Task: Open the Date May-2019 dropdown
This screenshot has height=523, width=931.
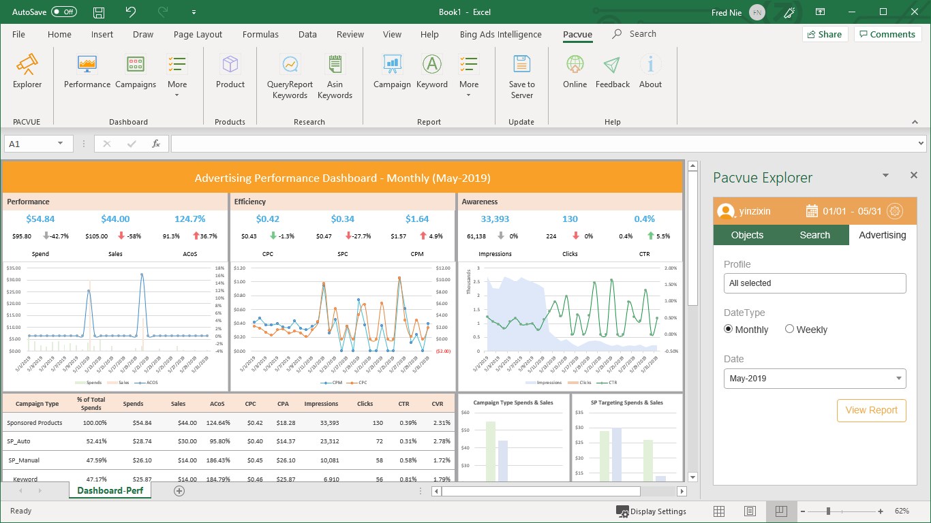Action: [815, 379]
